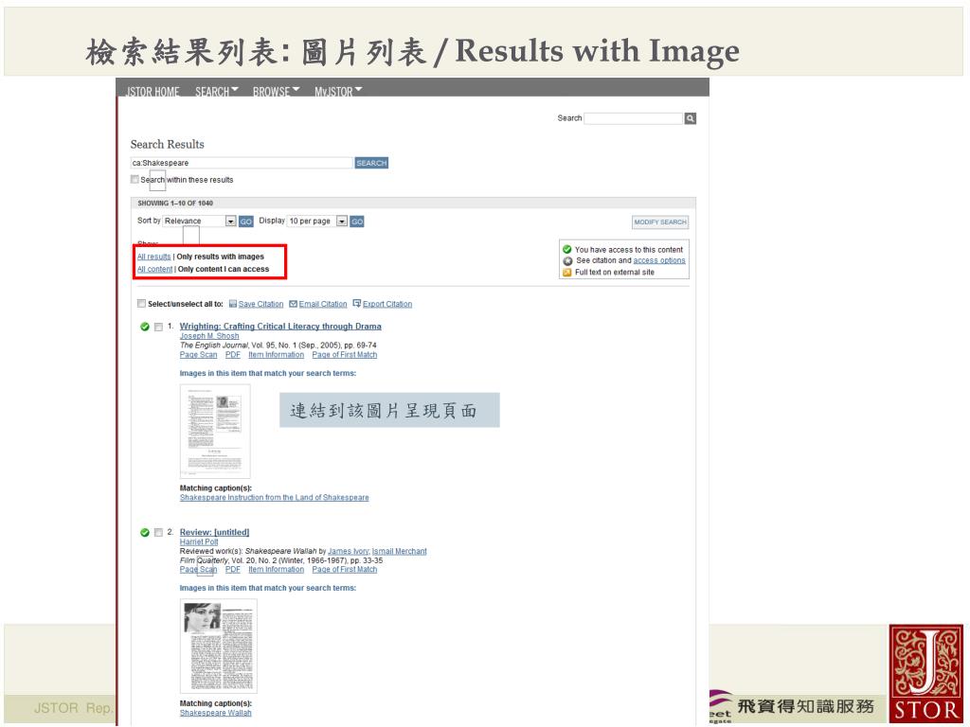Click the top-right Search input field

pyautogui.click(x=633, y=118)
